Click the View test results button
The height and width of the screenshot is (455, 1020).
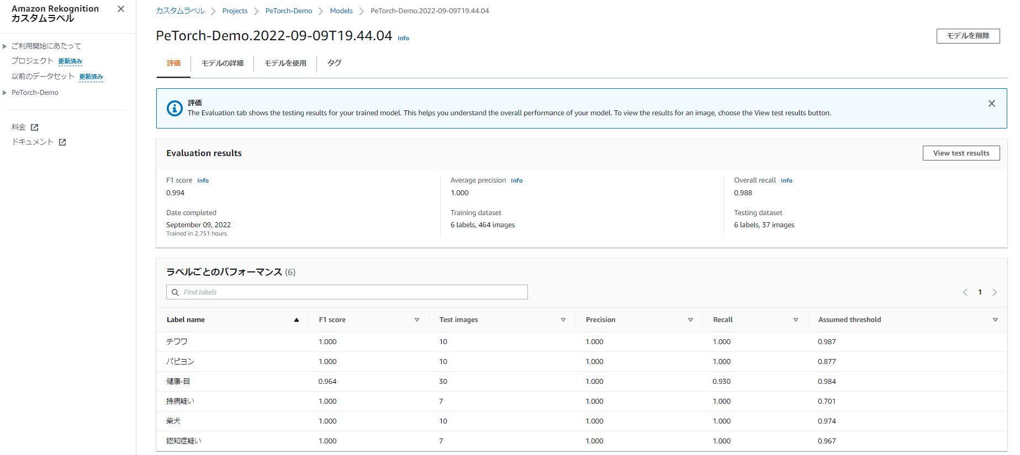(x=961, y=153)
